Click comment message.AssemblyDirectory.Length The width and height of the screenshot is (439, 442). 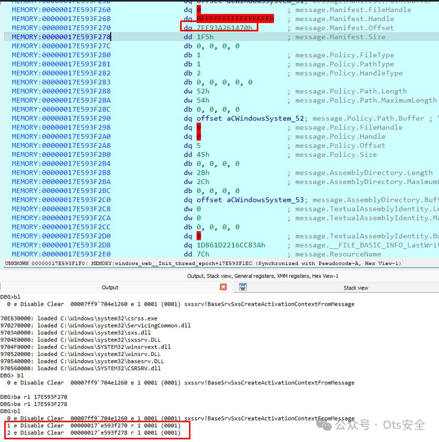point(364,173)
